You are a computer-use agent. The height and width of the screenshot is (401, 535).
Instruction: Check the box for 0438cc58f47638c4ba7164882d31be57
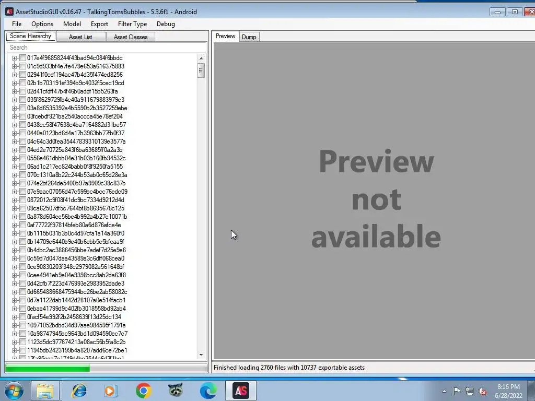click(22, 124)
